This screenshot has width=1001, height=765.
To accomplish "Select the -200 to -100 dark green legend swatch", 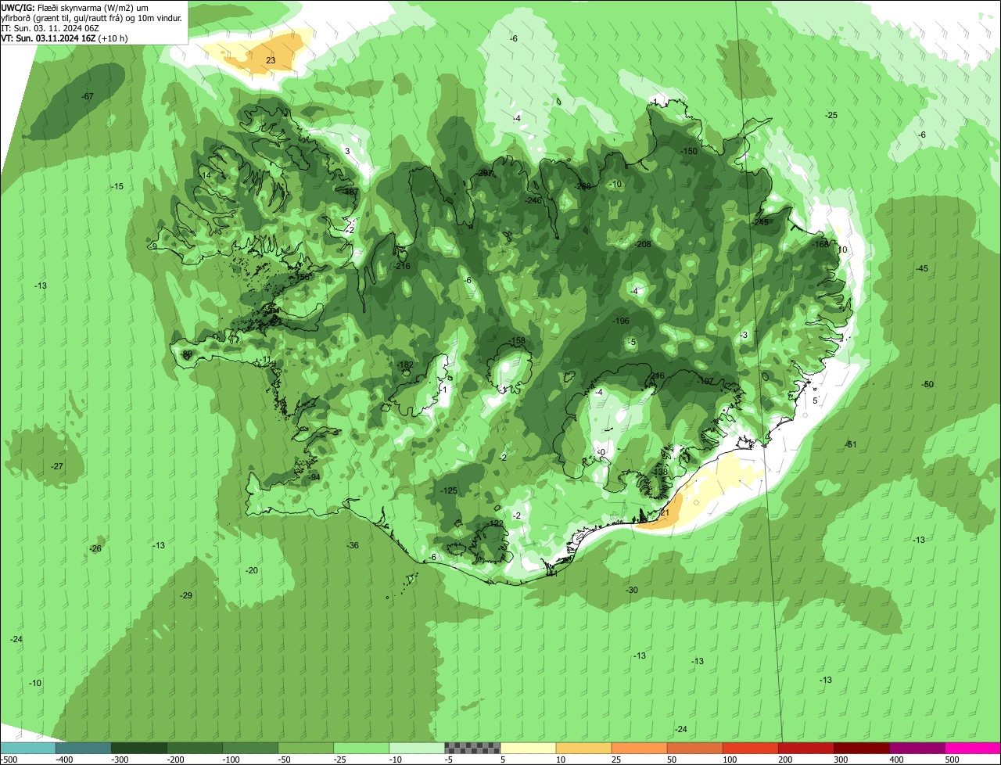I will tap(195, 748).
